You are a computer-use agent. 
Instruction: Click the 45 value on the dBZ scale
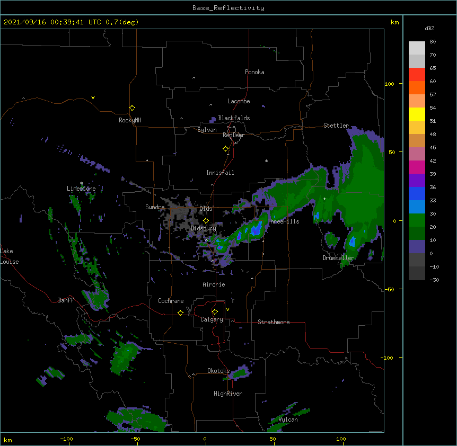pyautogui.click(x=433, y=147)
